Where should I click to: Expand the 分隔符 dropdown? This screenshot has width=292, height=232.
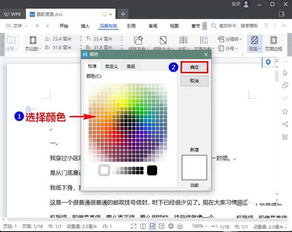pyautogui.click(x=230, y=39)
